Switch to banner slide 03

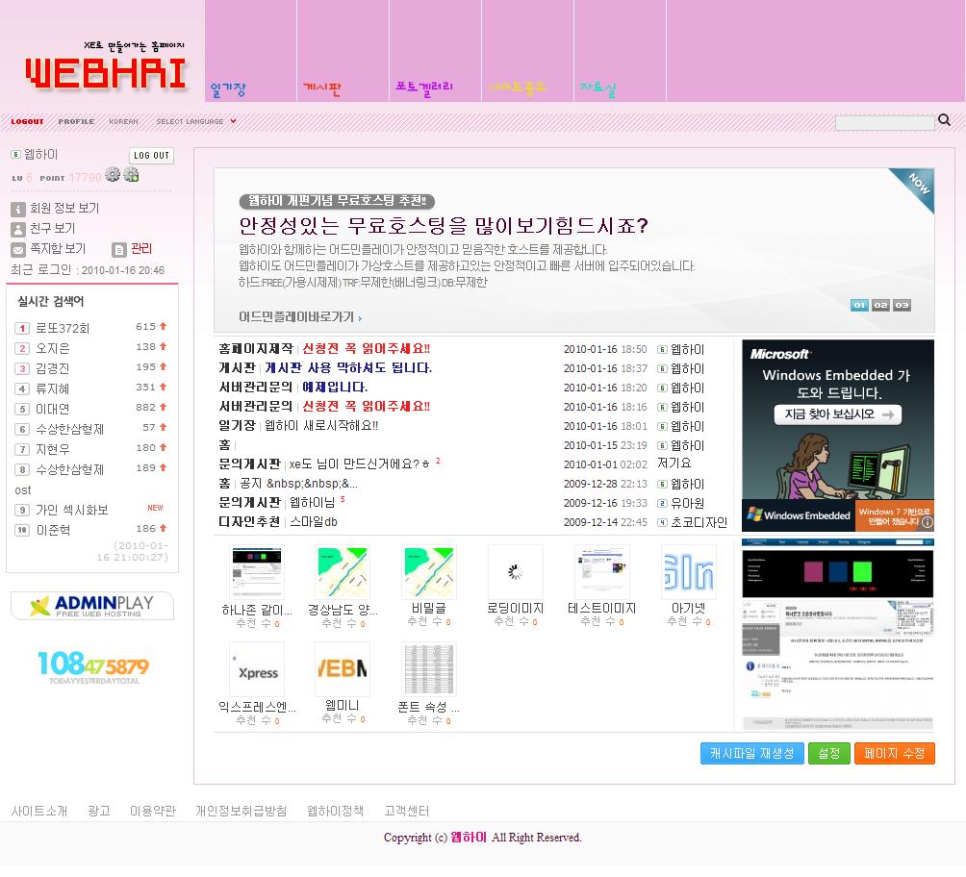(902, 305)
